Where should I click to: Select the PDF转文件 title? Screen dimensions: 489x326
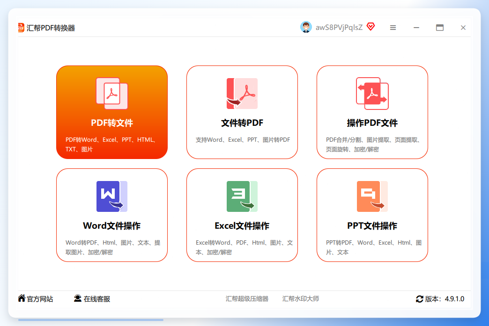click(112, 123)
